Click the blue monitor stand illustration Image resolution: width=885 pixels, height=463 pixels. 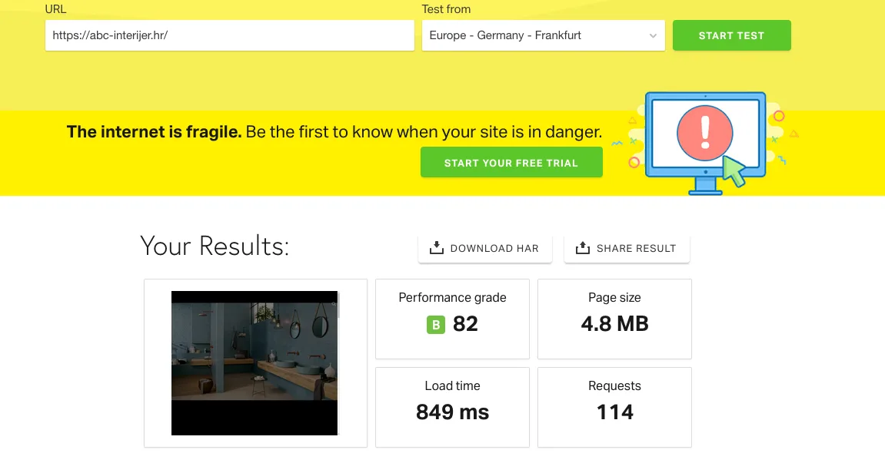(x=705, y=187)
